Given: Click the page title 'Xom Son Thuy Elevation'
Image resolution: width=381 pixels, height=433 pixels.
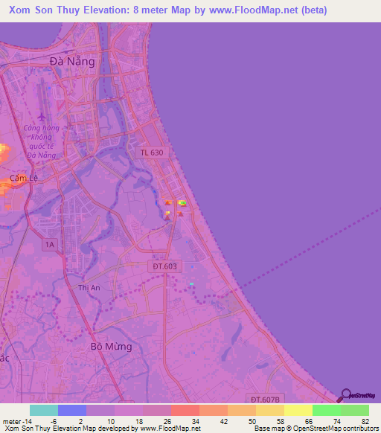Looking at the screenshot, I should (x=70, y=10).
